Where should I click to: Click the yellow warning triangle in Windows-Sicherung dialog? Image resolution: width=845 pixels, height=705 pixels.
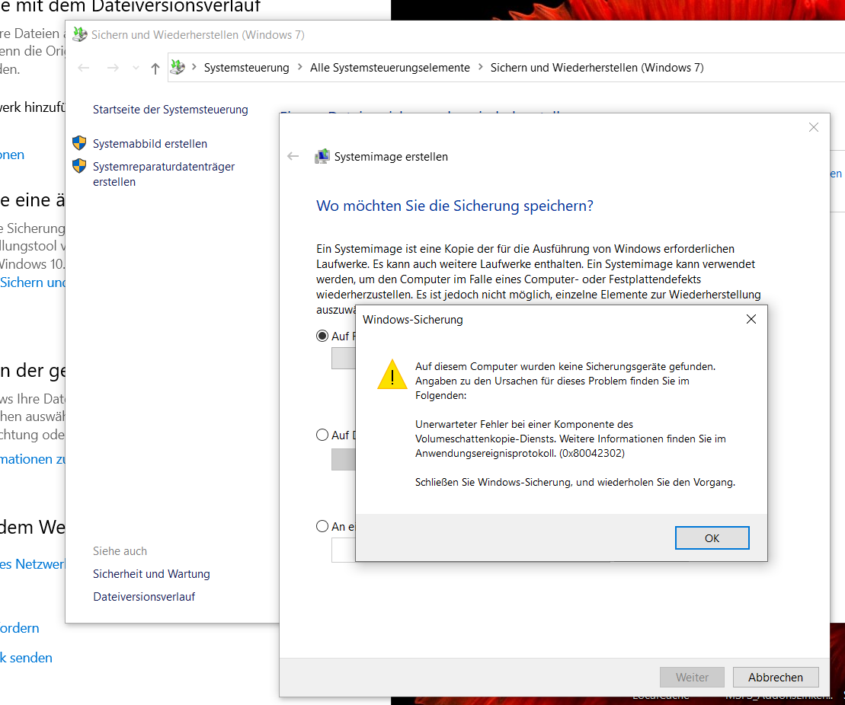pos(392,375)
